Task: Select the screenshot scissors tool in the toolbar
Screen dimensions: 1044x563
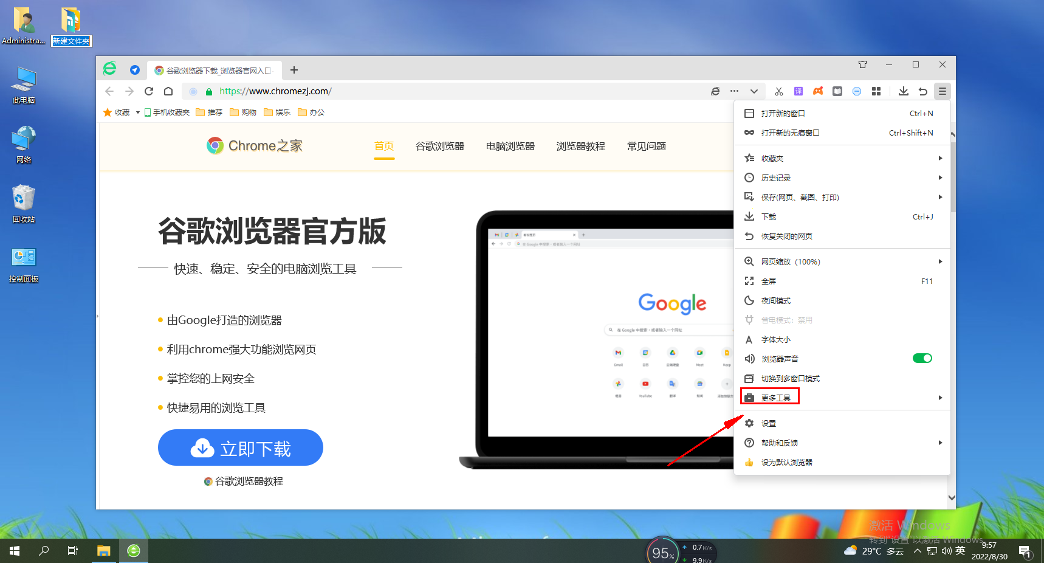Action: coord(778,91)
